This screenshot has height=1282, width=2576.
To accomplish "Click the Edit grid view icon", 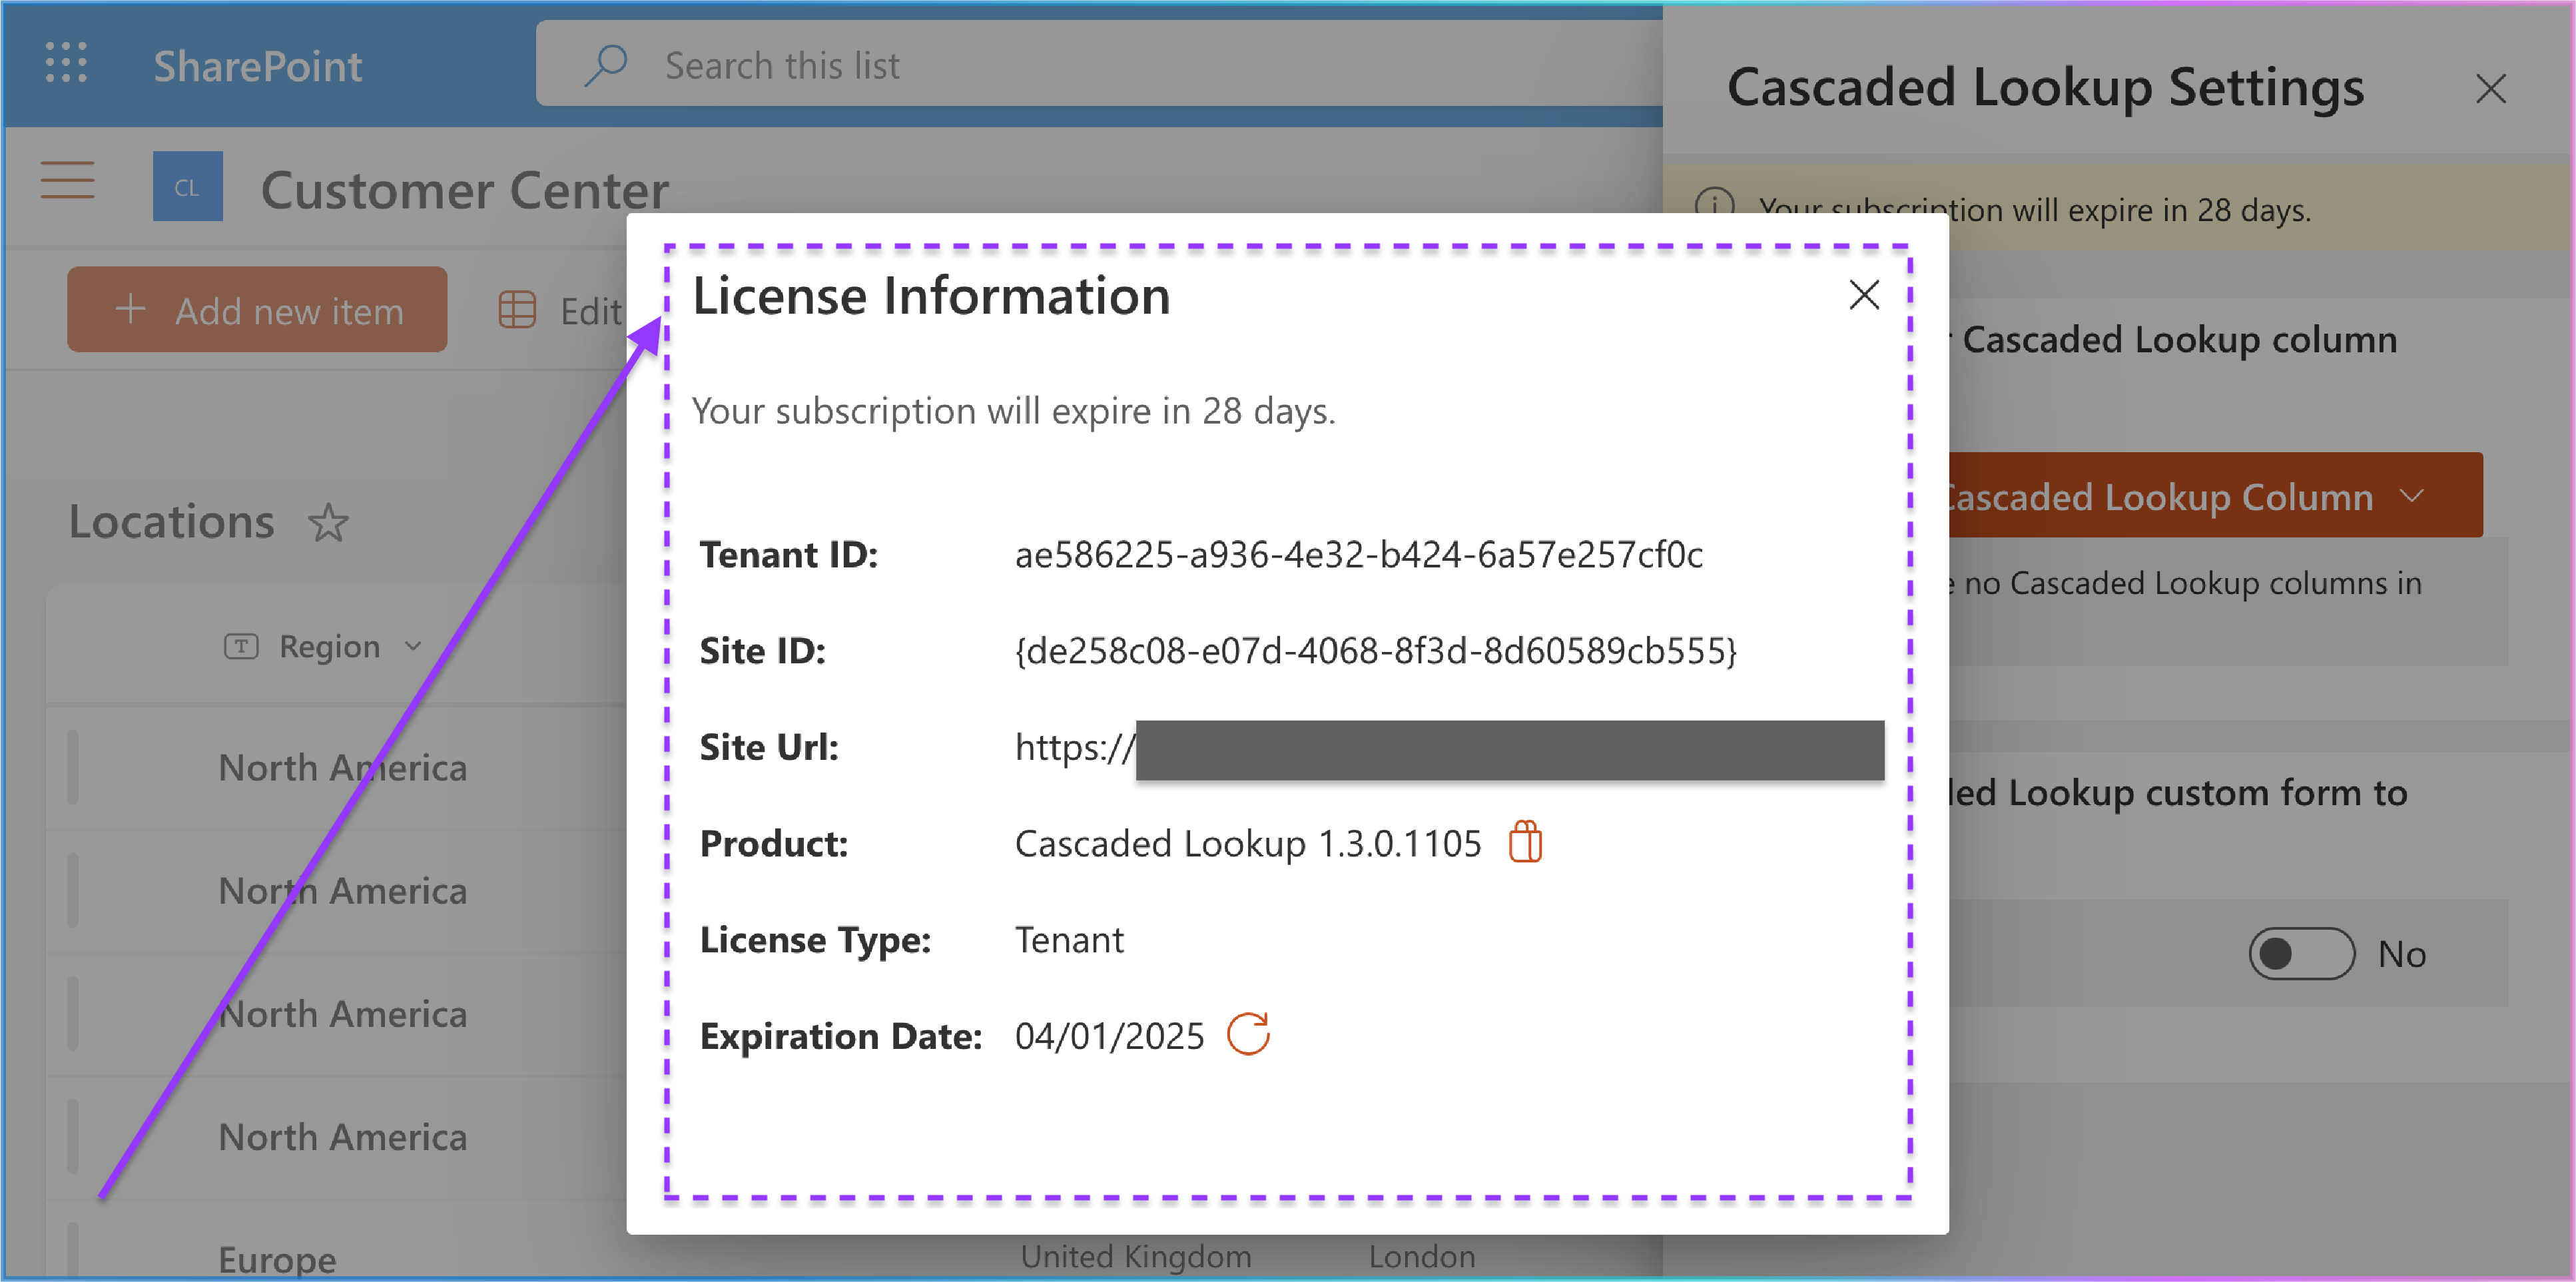I will (517, 310).
